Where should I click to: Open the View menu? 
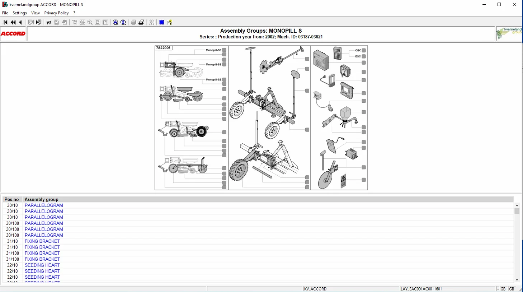tap(36, 13)
